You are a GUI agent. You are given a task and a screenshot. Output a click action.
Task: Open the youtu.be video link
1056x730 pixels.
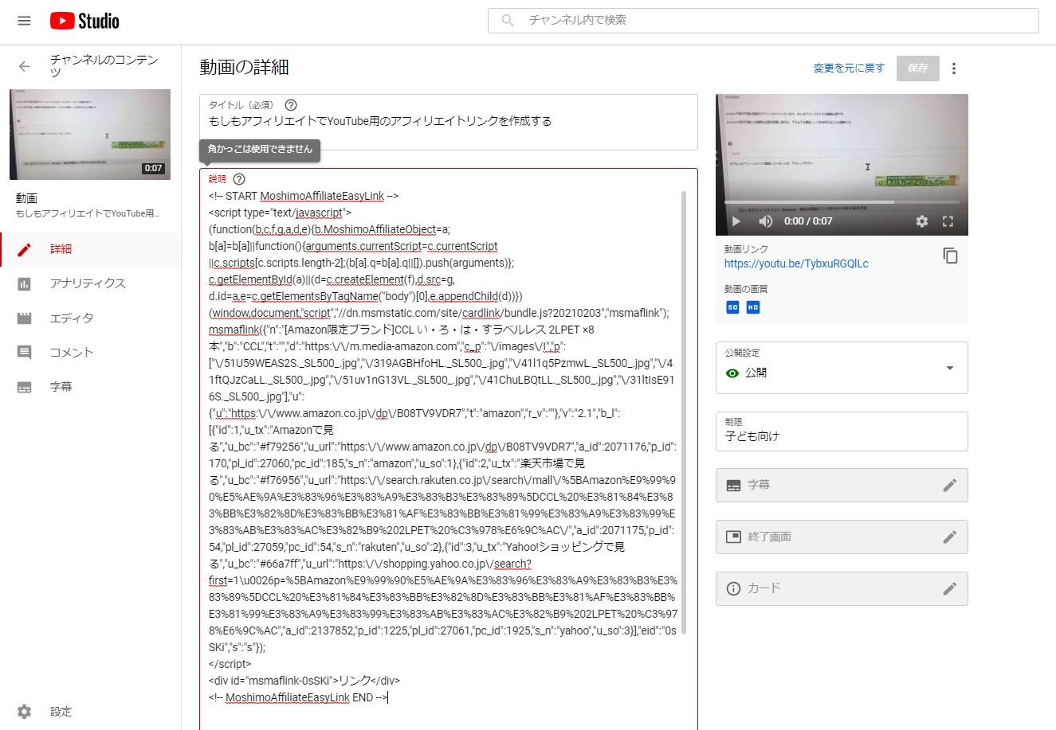796,264
